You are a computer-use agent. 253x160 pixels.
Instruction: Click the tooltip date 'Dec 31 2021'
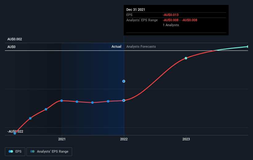(136, 10)
